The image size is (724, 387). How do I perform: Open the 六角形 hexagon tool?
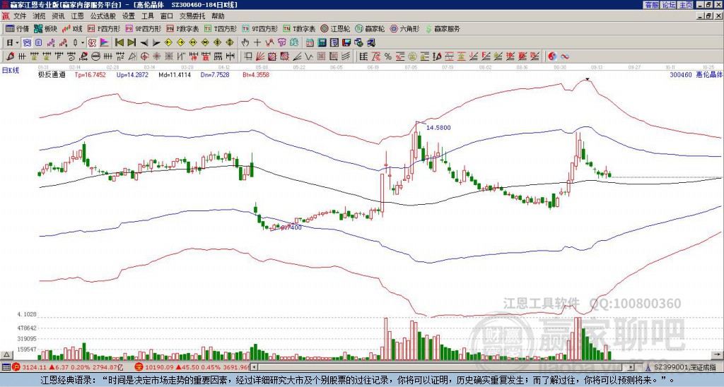tap(405, 28)
